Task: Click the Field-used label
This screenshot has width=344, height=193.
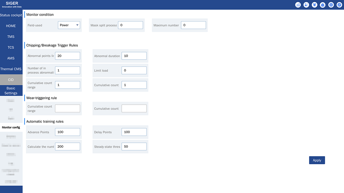Action: click(35, 25)
